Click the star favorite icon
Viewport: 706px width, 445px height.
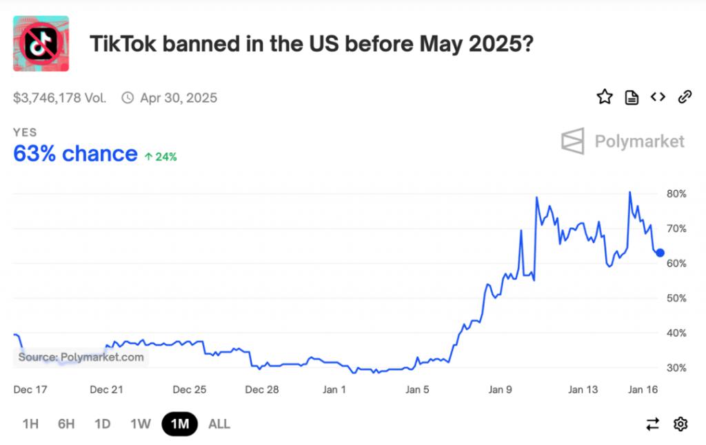pos(604,96)
